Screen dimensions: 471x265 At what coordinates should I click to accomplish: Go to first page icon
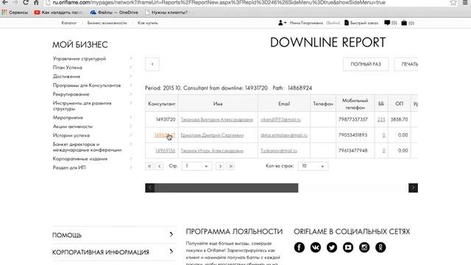[149, 166]
